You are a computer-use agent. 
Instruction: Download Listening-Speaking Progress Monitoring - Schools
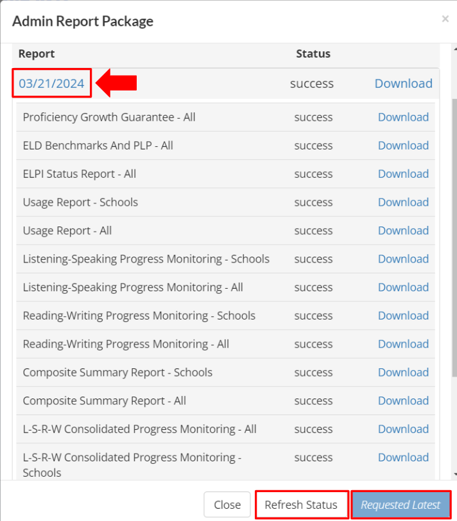403,259
